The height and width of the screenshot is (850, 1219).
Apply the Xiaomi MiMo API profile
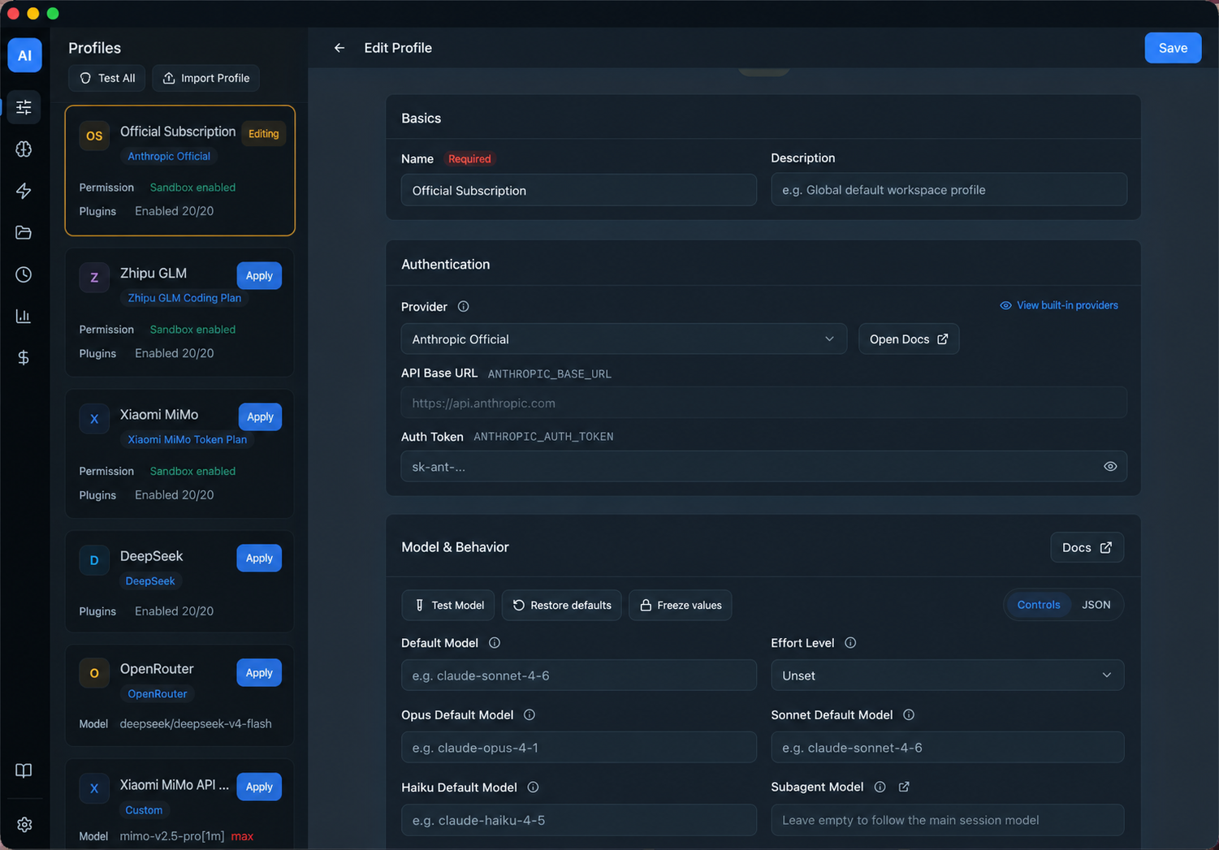click(x=259, y=787)
